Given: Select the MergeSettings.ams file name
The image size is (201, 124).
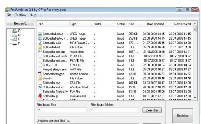Looking at the screenshot, I should (x=55, y=70).
